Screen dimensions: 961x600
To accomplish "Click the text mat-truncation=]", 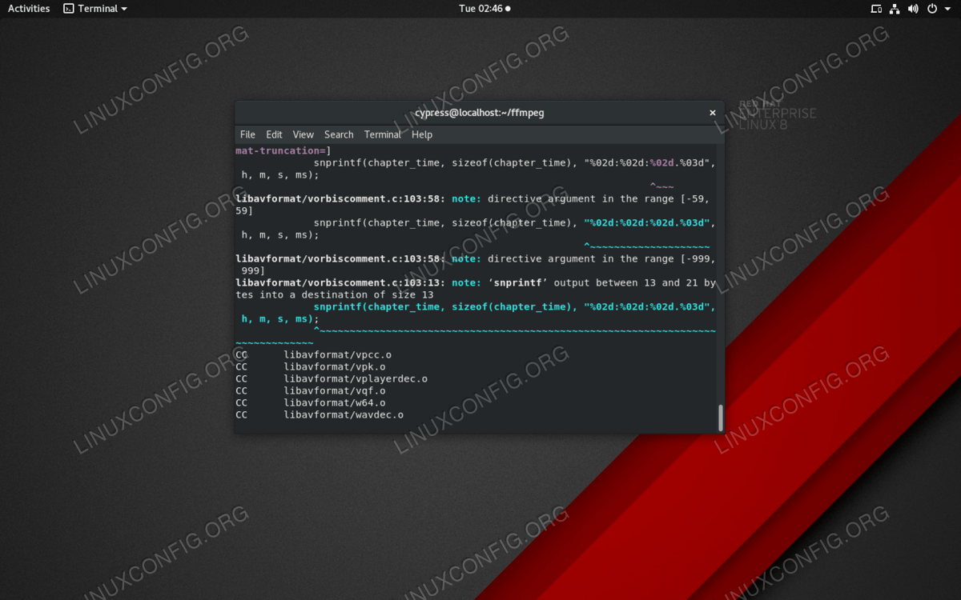I will [283, 150].
